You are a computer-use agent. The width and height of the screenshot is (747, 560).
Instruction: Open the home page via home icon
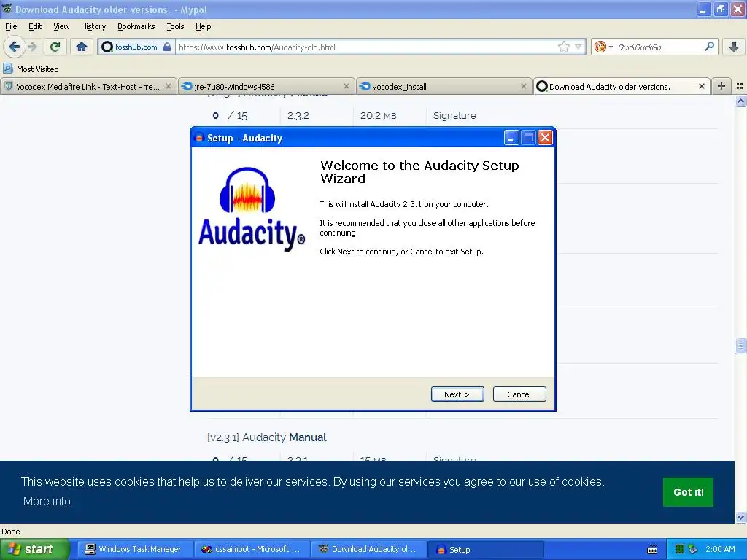[x=82, y=47]
